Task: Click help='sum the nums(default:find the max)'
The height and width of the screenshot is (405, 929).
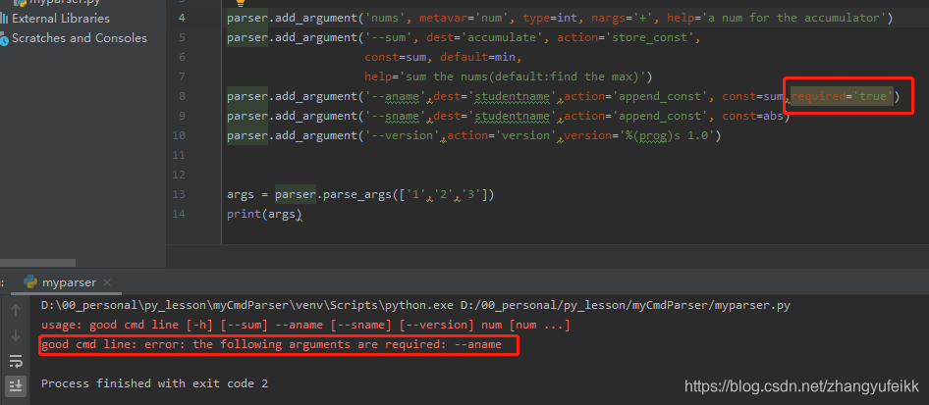Action: pos(506,76)
